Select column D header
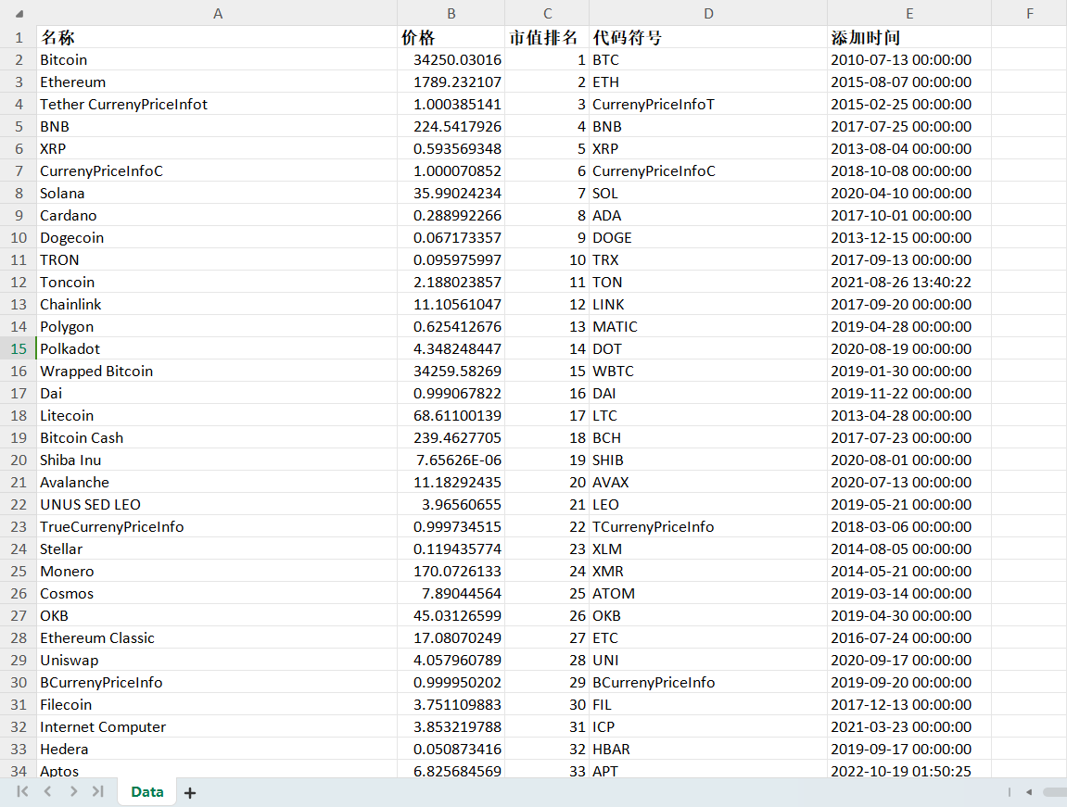1067x807 pixels. pyautogui.click(x=708, y=14)
